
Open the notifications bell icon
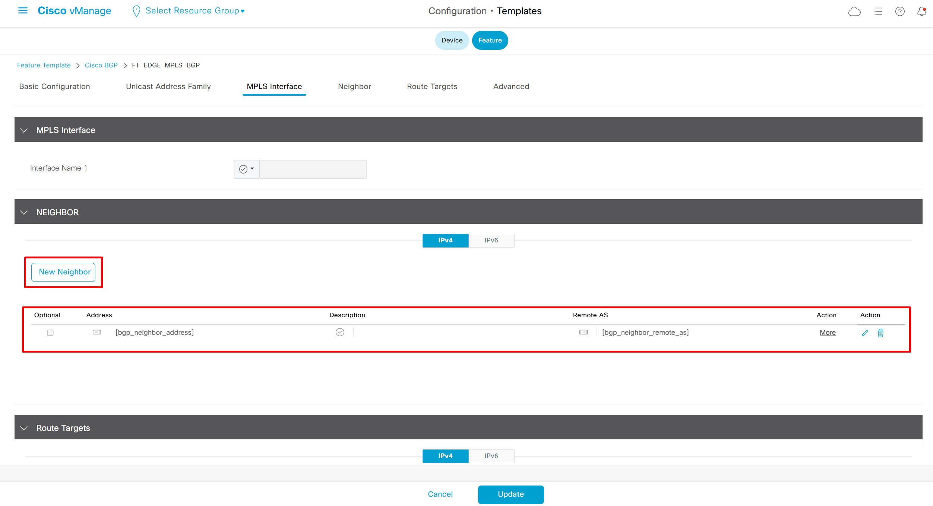921,12
